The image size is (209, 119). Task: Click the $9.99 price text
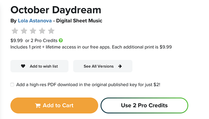17,41
